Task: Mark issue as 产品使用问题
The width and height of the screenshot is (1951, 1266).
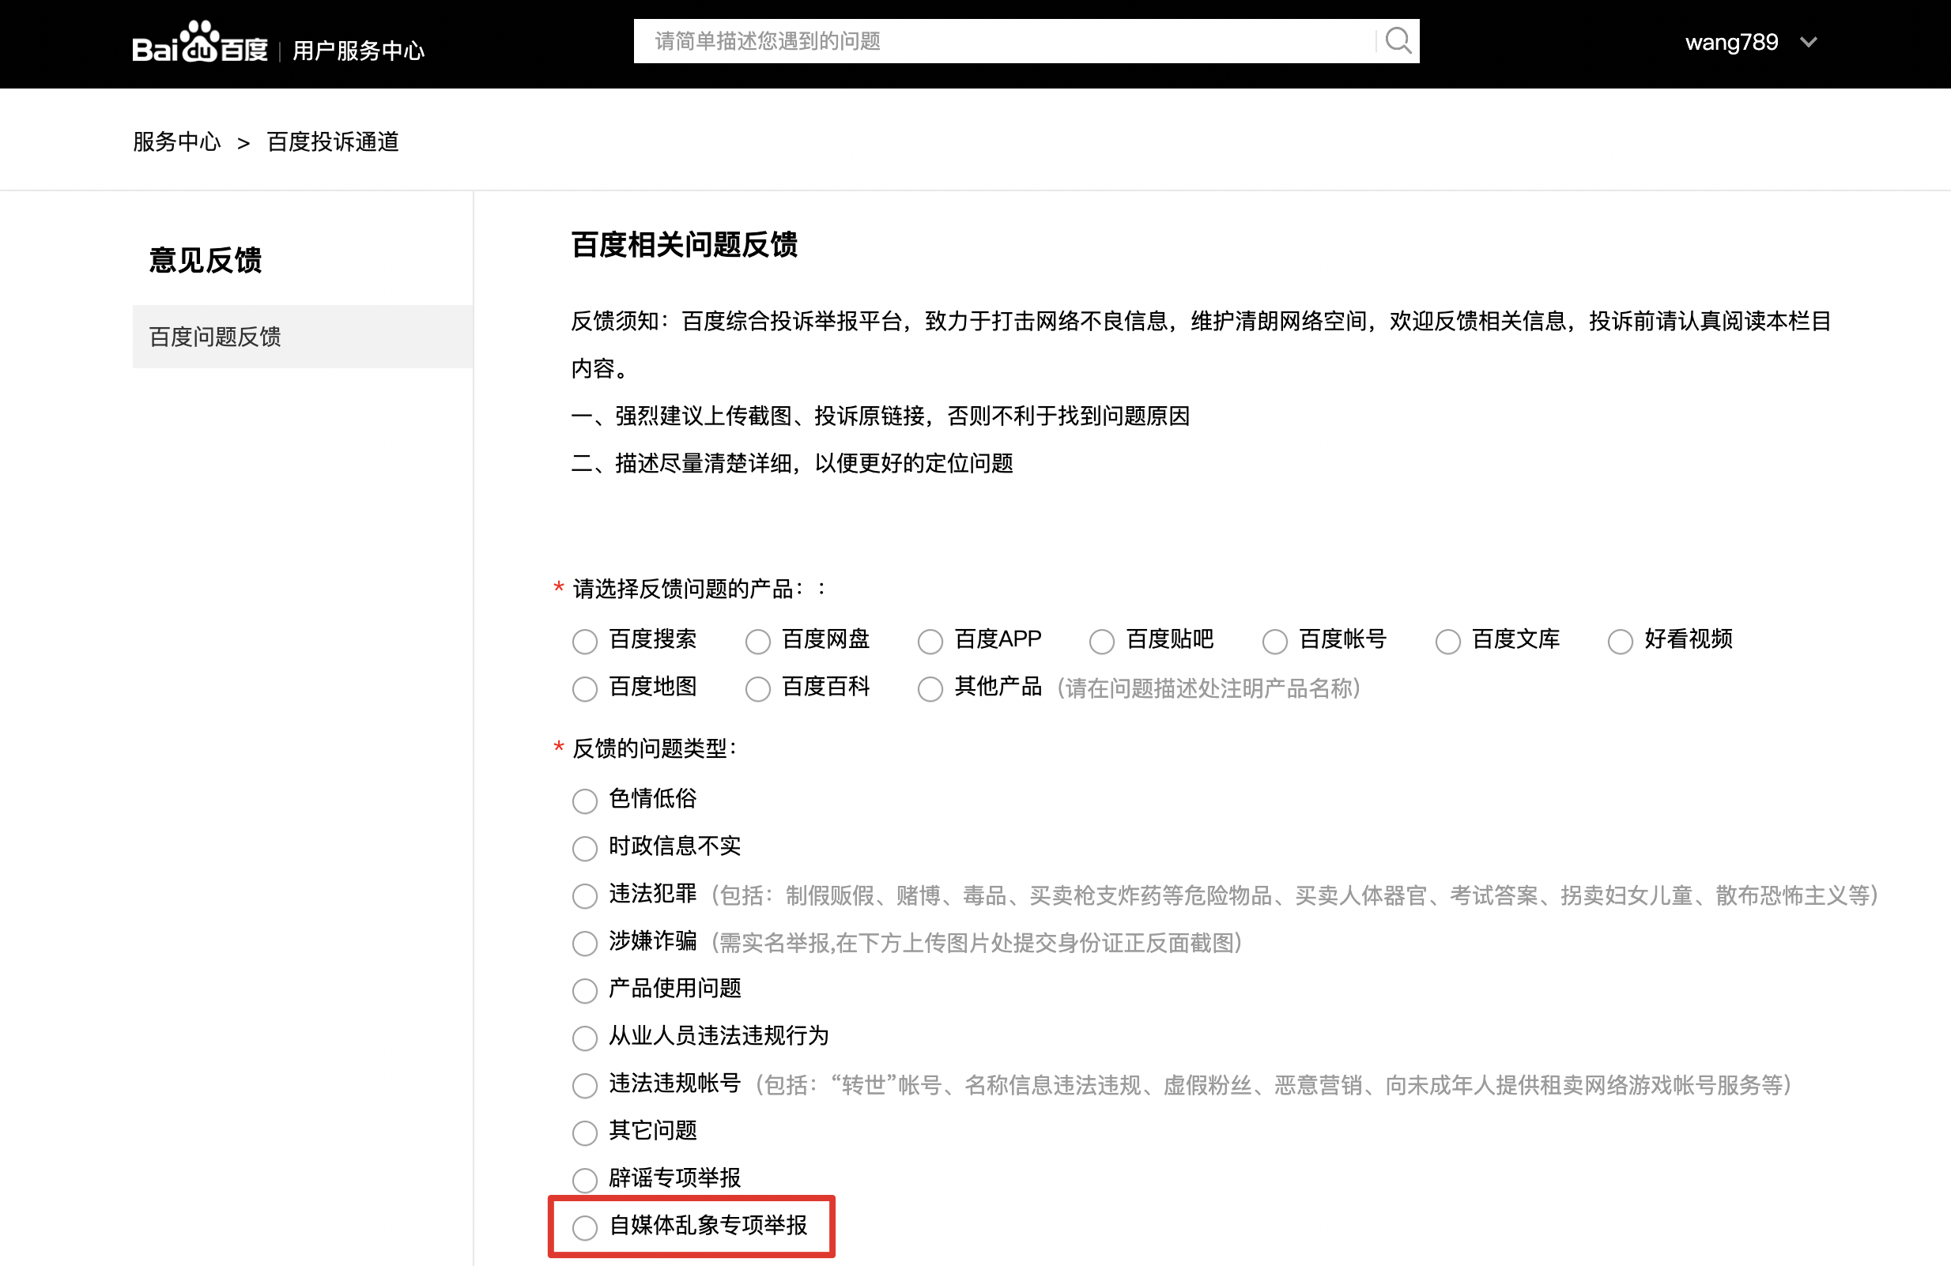Action: tap(584, 991)
